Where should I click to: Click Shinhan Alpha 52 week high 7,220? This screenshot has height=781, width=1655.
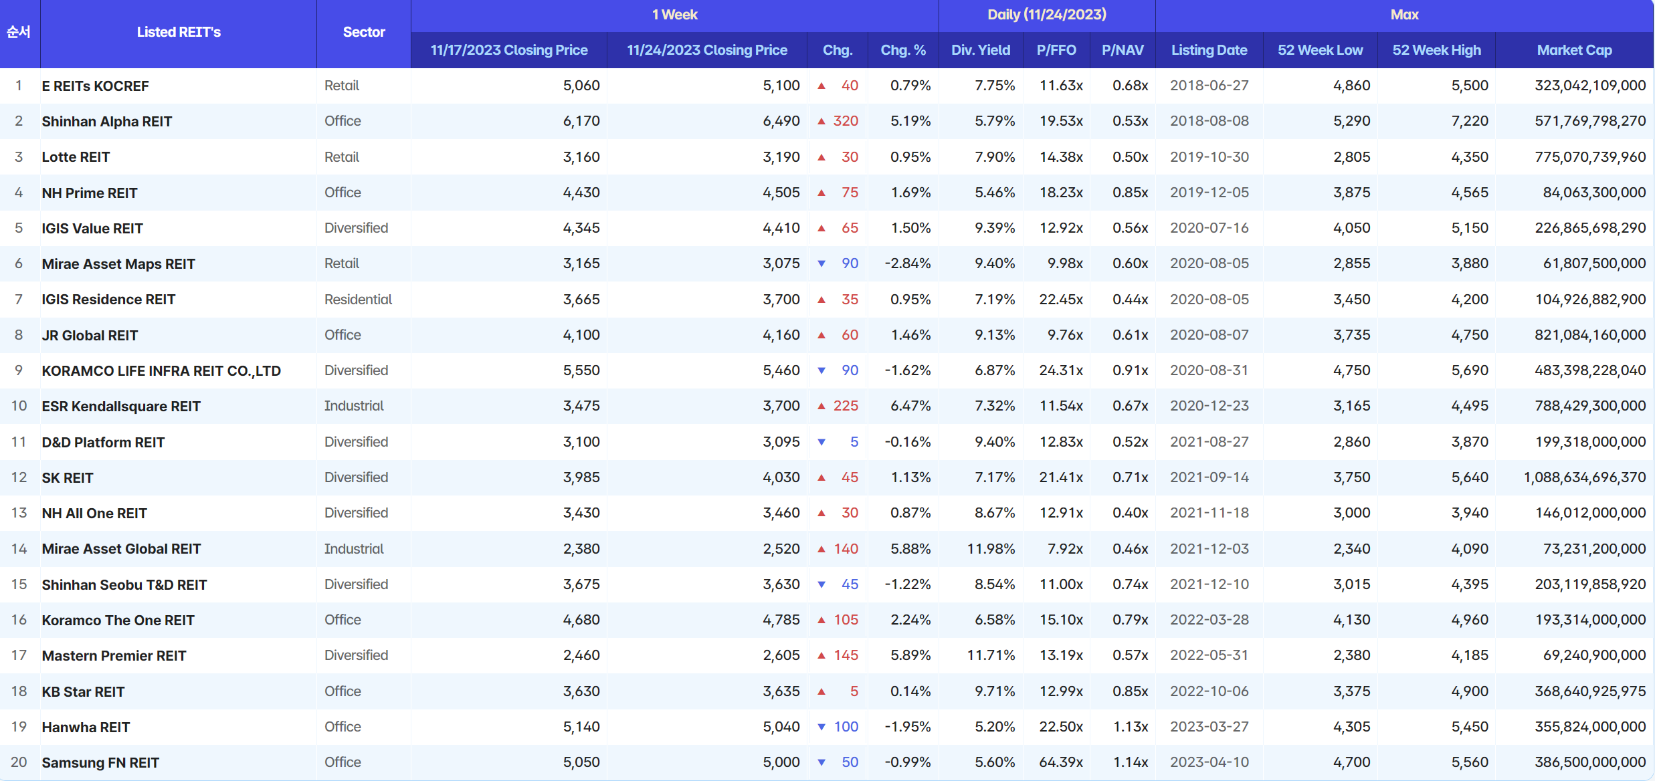[1470, 121]
